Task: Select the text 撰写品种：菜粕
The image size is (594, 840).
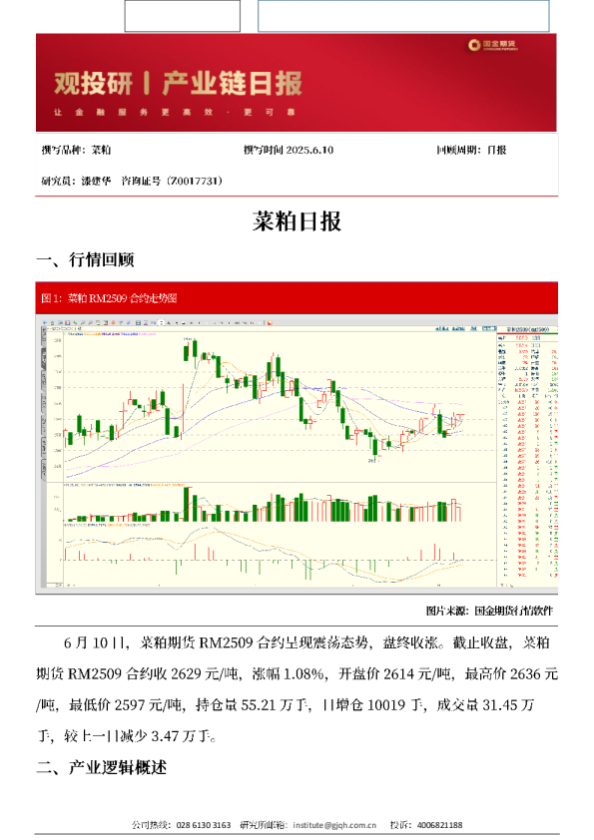Action: (76, 150)
